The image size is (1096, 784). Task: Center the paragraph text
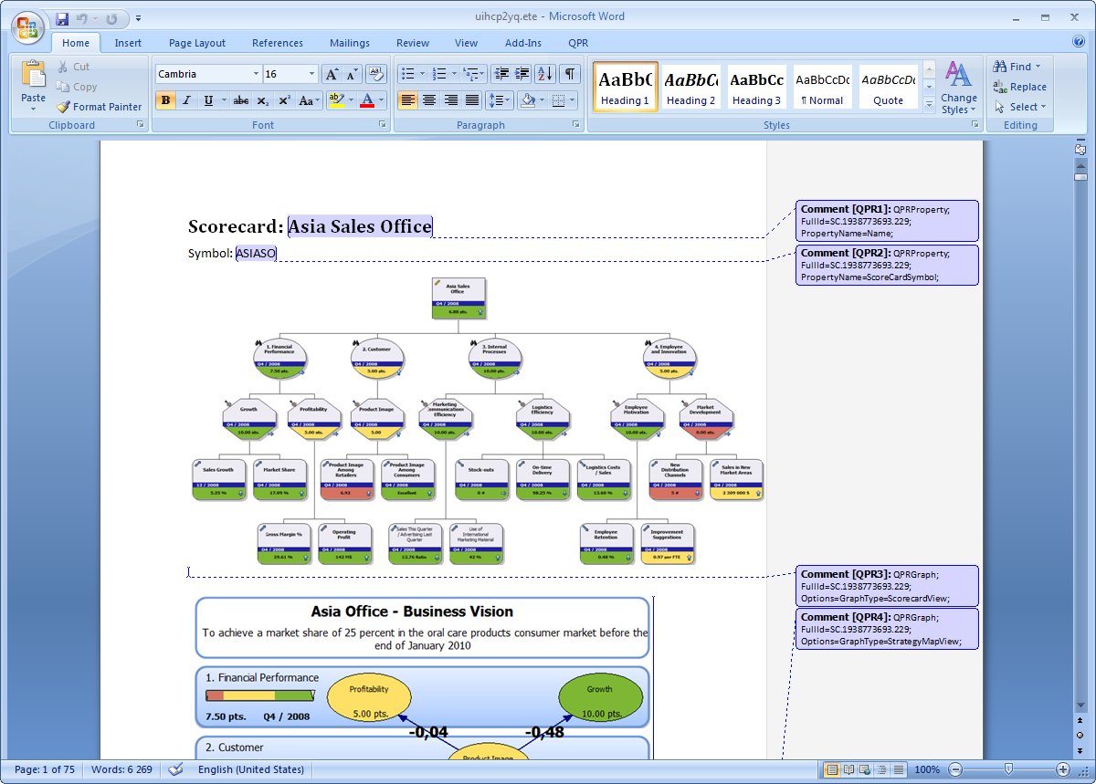[x=428, y=100]
